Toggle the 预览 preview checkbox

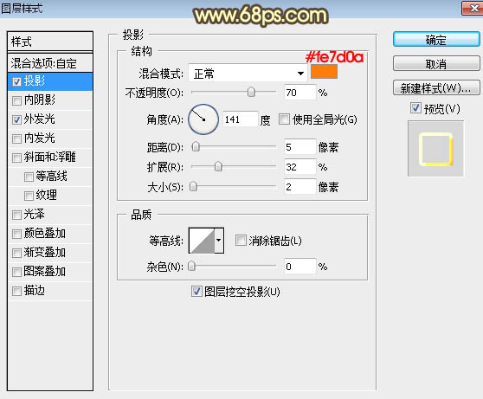tap(415, 108)
